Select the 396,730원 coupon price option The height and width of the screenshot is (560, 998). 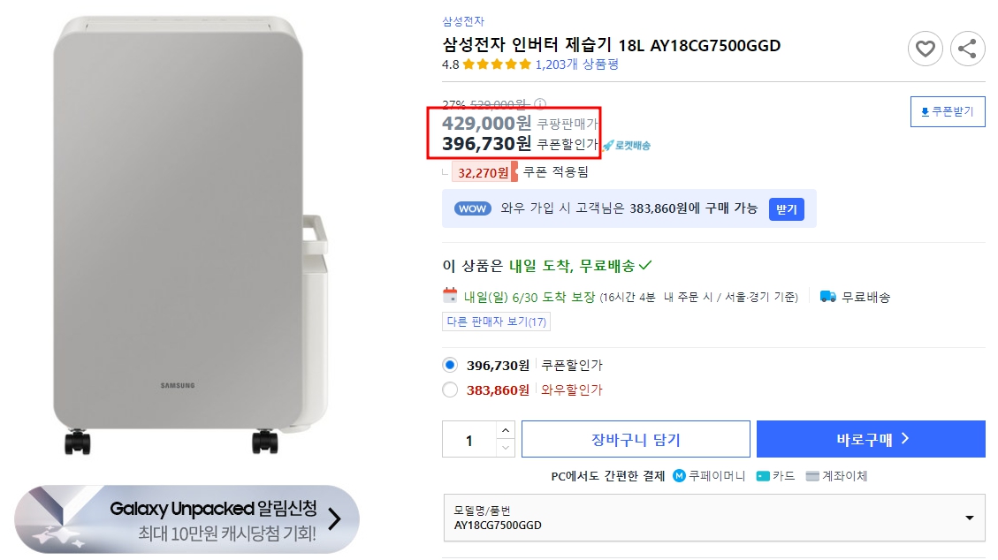451,365
